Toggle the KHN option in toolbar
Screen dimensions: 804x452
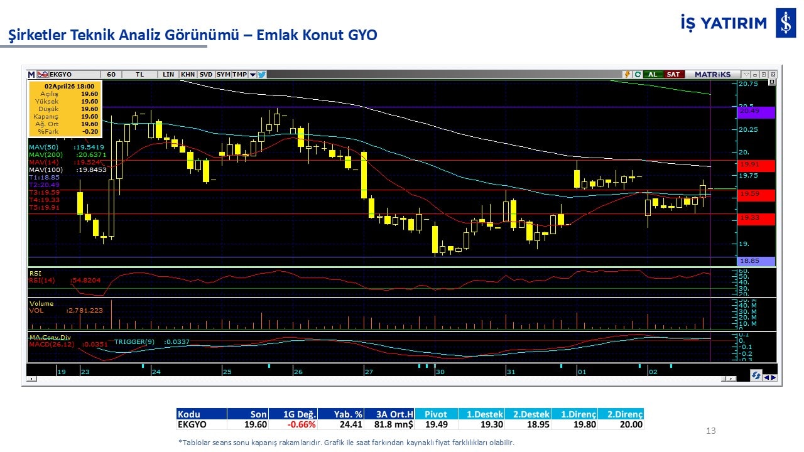pyautogui.click(x=187, y=74)
